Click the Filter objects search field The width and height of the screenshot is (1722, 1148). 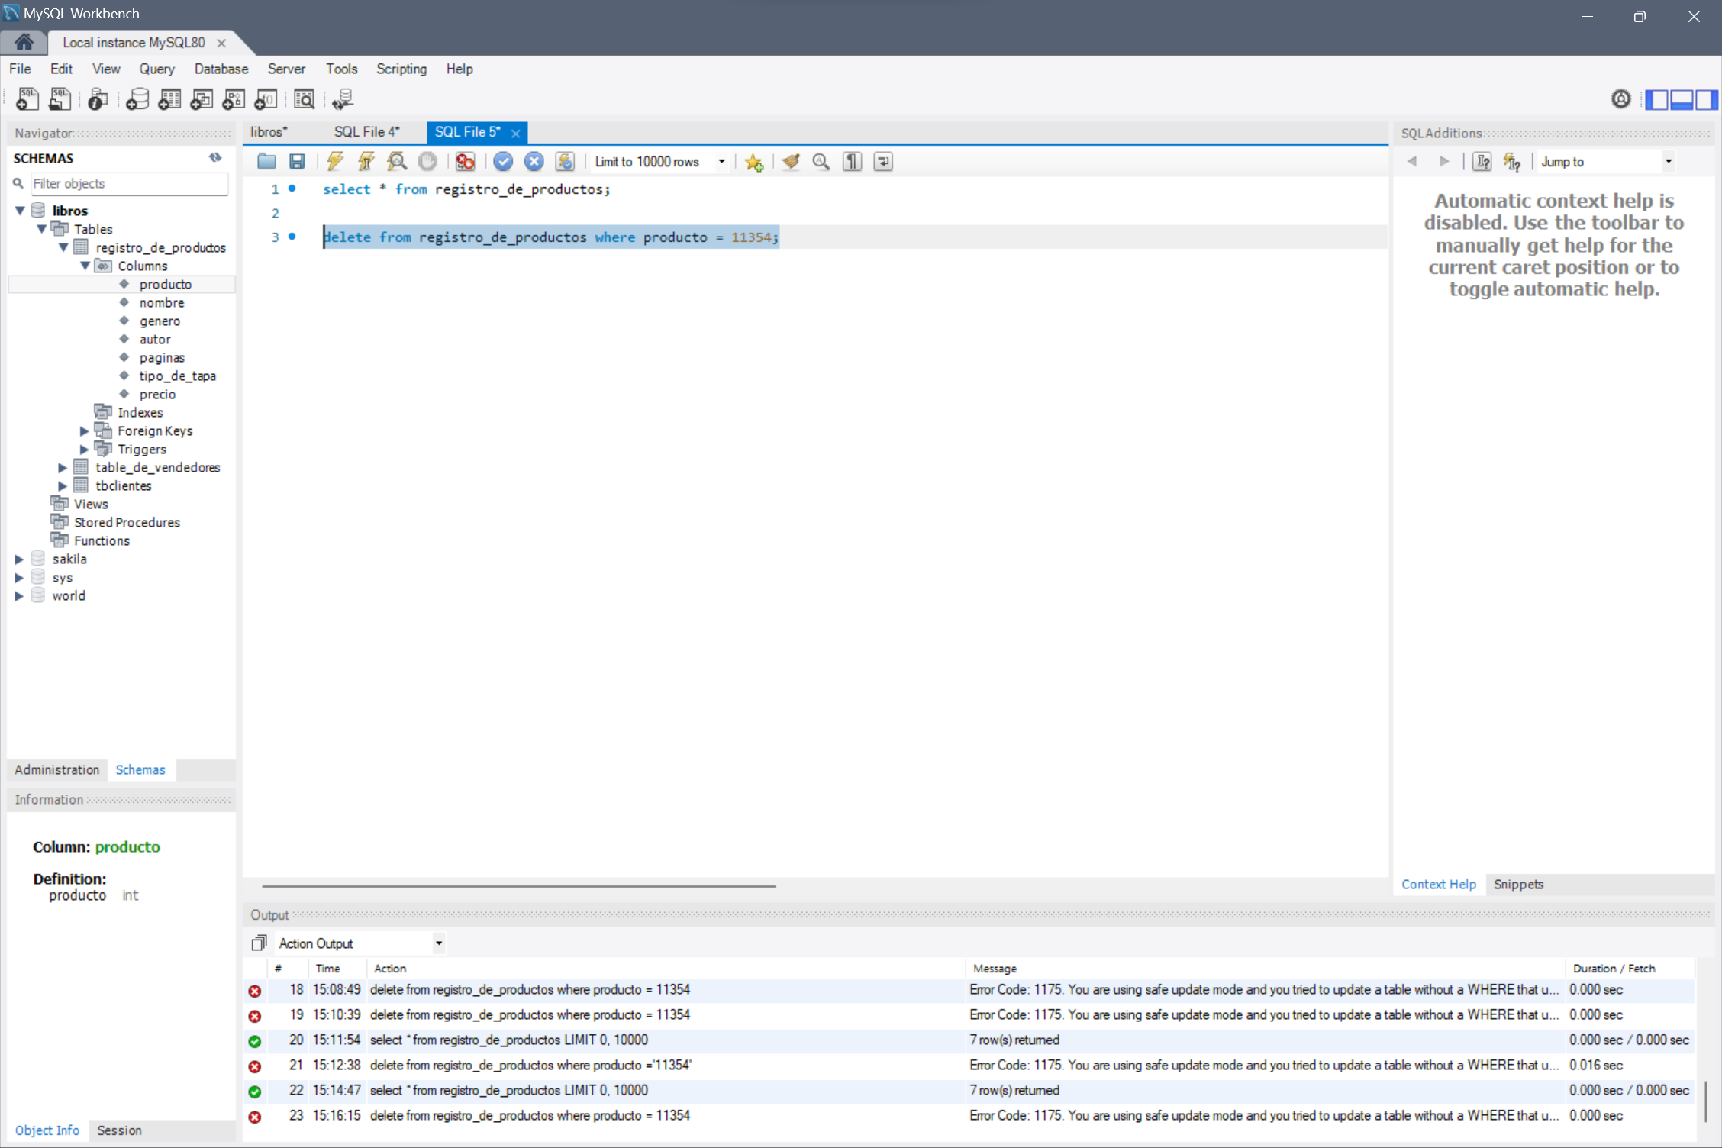click(x=128, y=183)
